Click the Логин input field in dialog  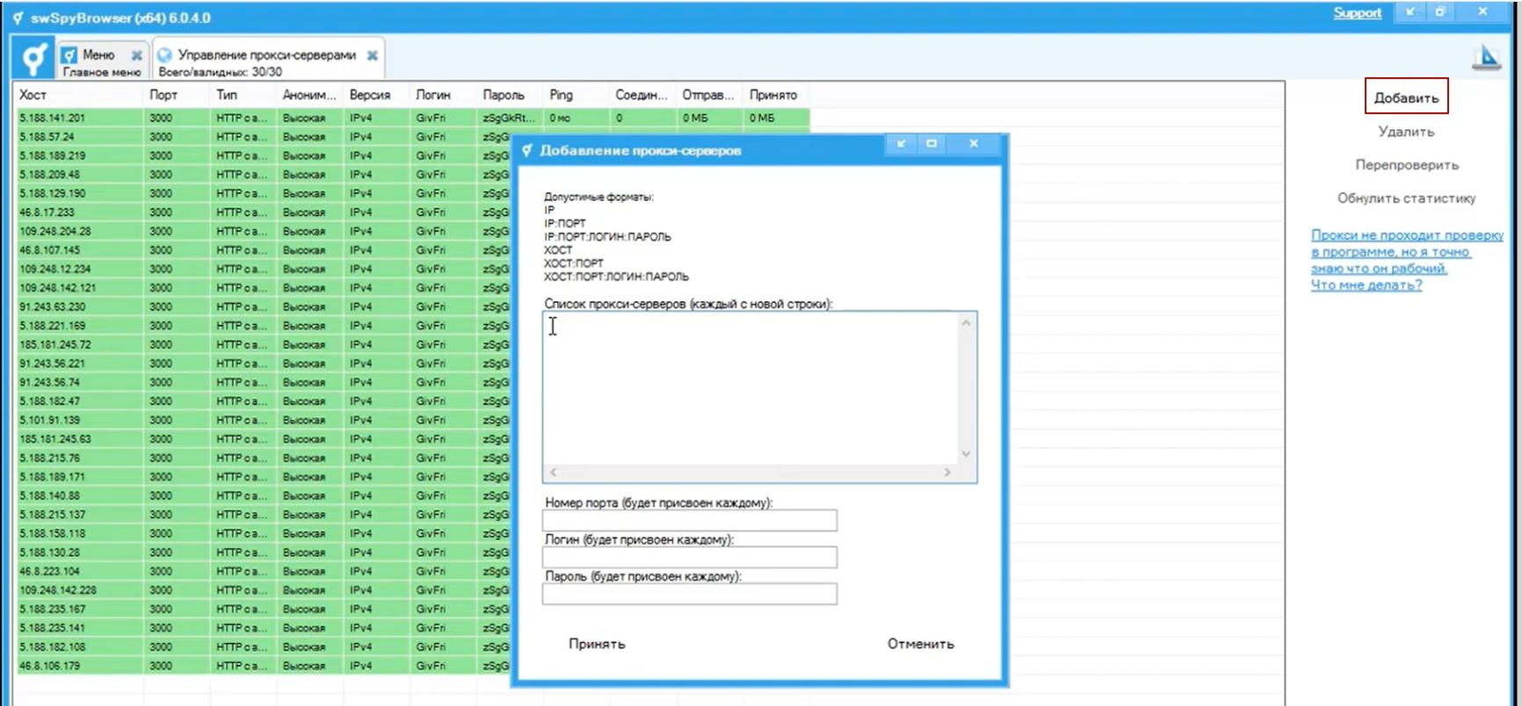690,558
